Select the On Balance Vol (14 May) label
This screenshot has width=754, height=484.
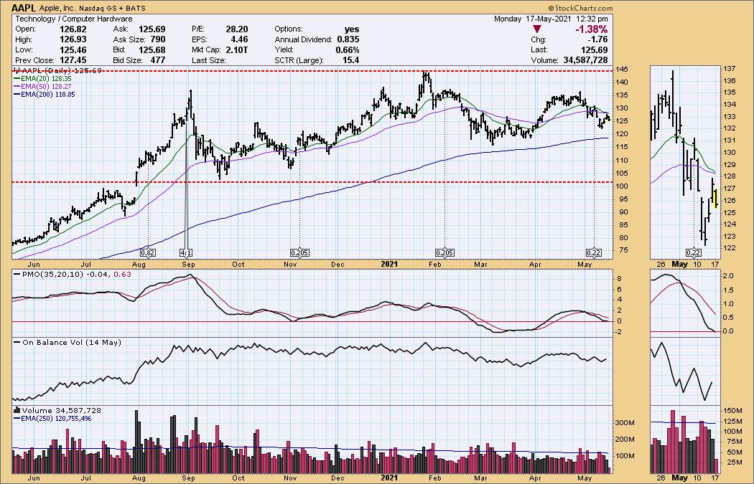pyautogui.click(x=68, y=342)
